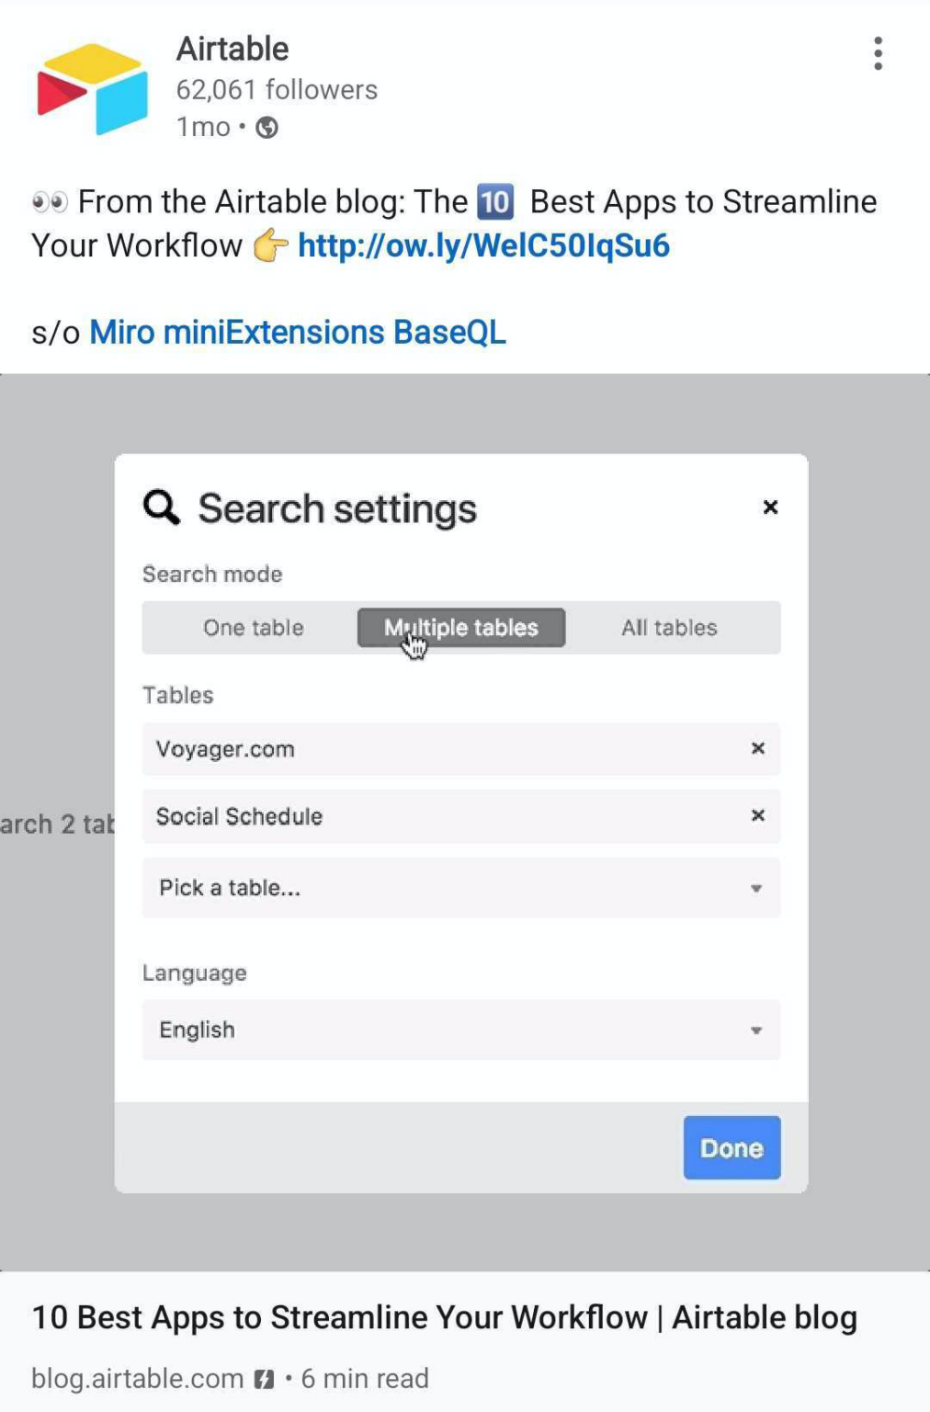Click the Pick a table dropdown arrow
Image resolution: width=930 pixels, height=1412 pixels.
(755, 889)
